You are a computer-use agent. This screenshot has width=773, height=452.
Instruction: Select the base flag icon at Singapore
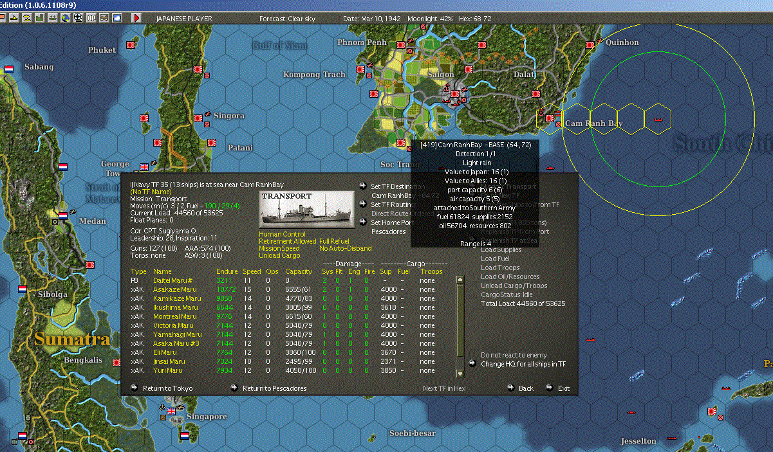tap(171, 411)
